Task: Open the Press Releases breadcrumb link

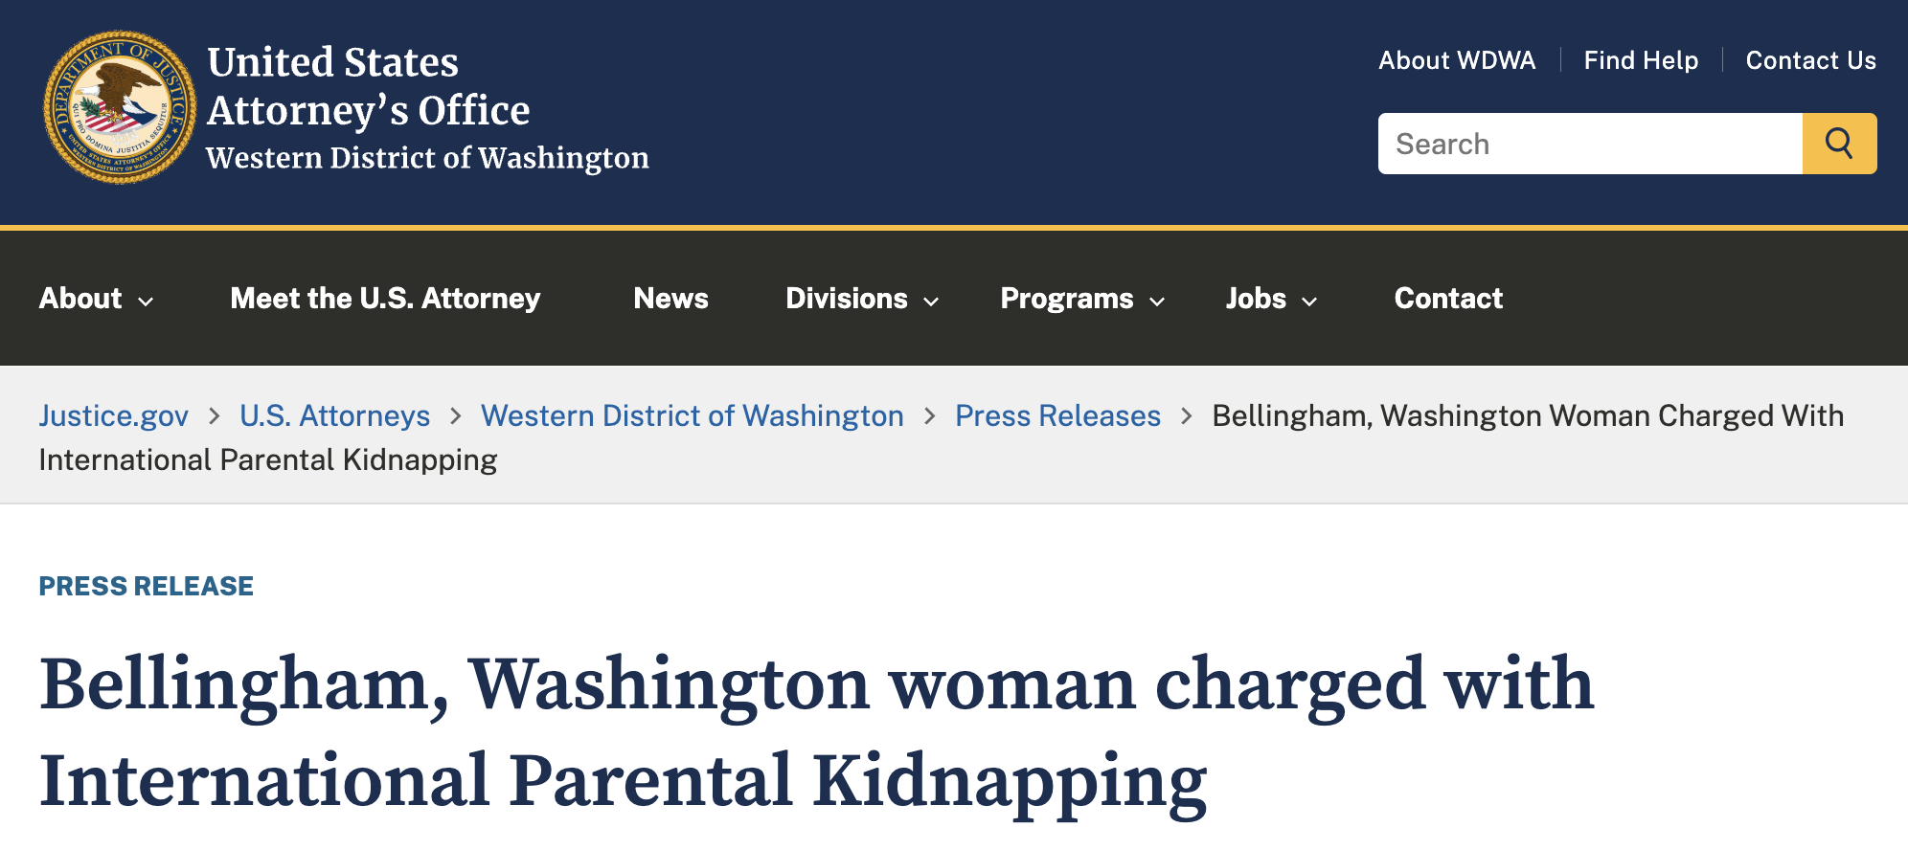Action: click(1057, 415)
